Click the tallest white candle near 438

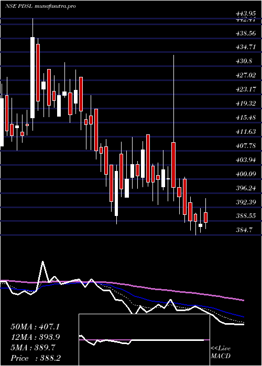(32, 77)
